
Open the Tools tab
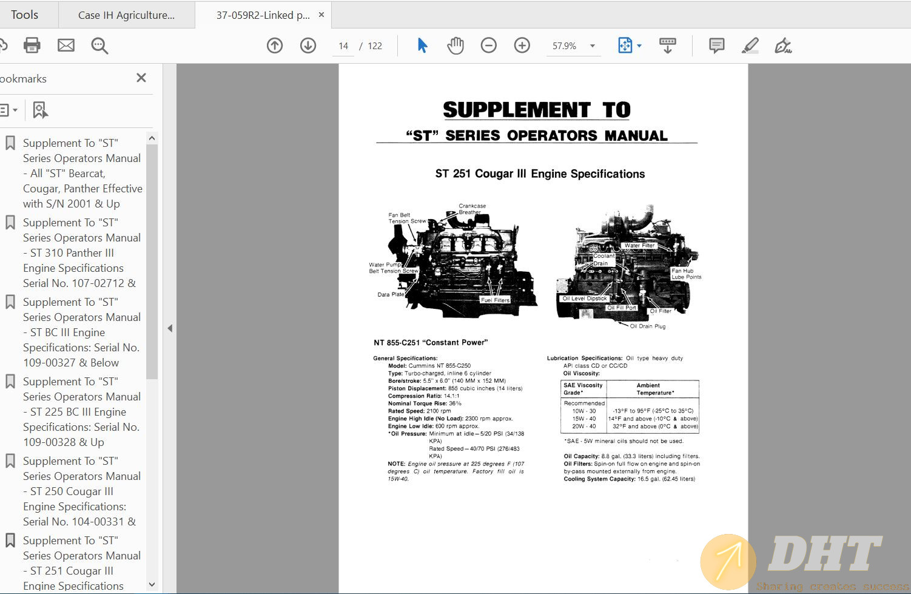click(24, 15)
